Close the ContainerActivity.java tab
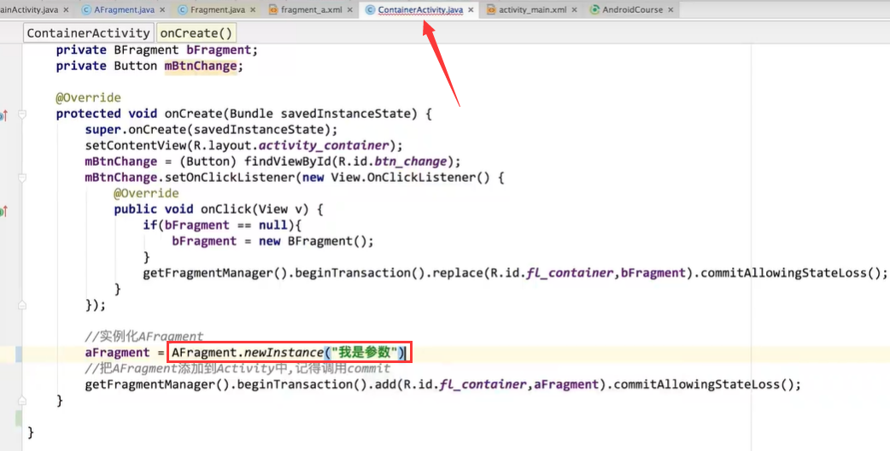 click(471, 9)
